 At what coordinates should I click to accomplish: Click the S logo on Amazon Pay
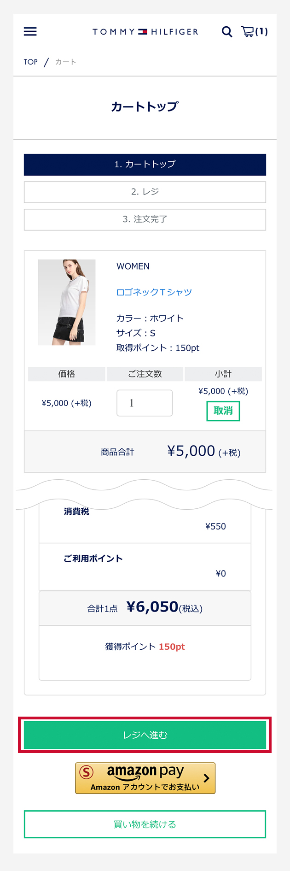pyautogui.click(x=87, y=772)
